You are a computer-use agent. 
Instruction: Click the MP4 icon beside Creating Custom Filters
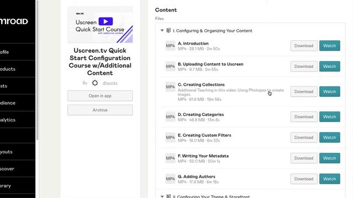tap(170, 137)
